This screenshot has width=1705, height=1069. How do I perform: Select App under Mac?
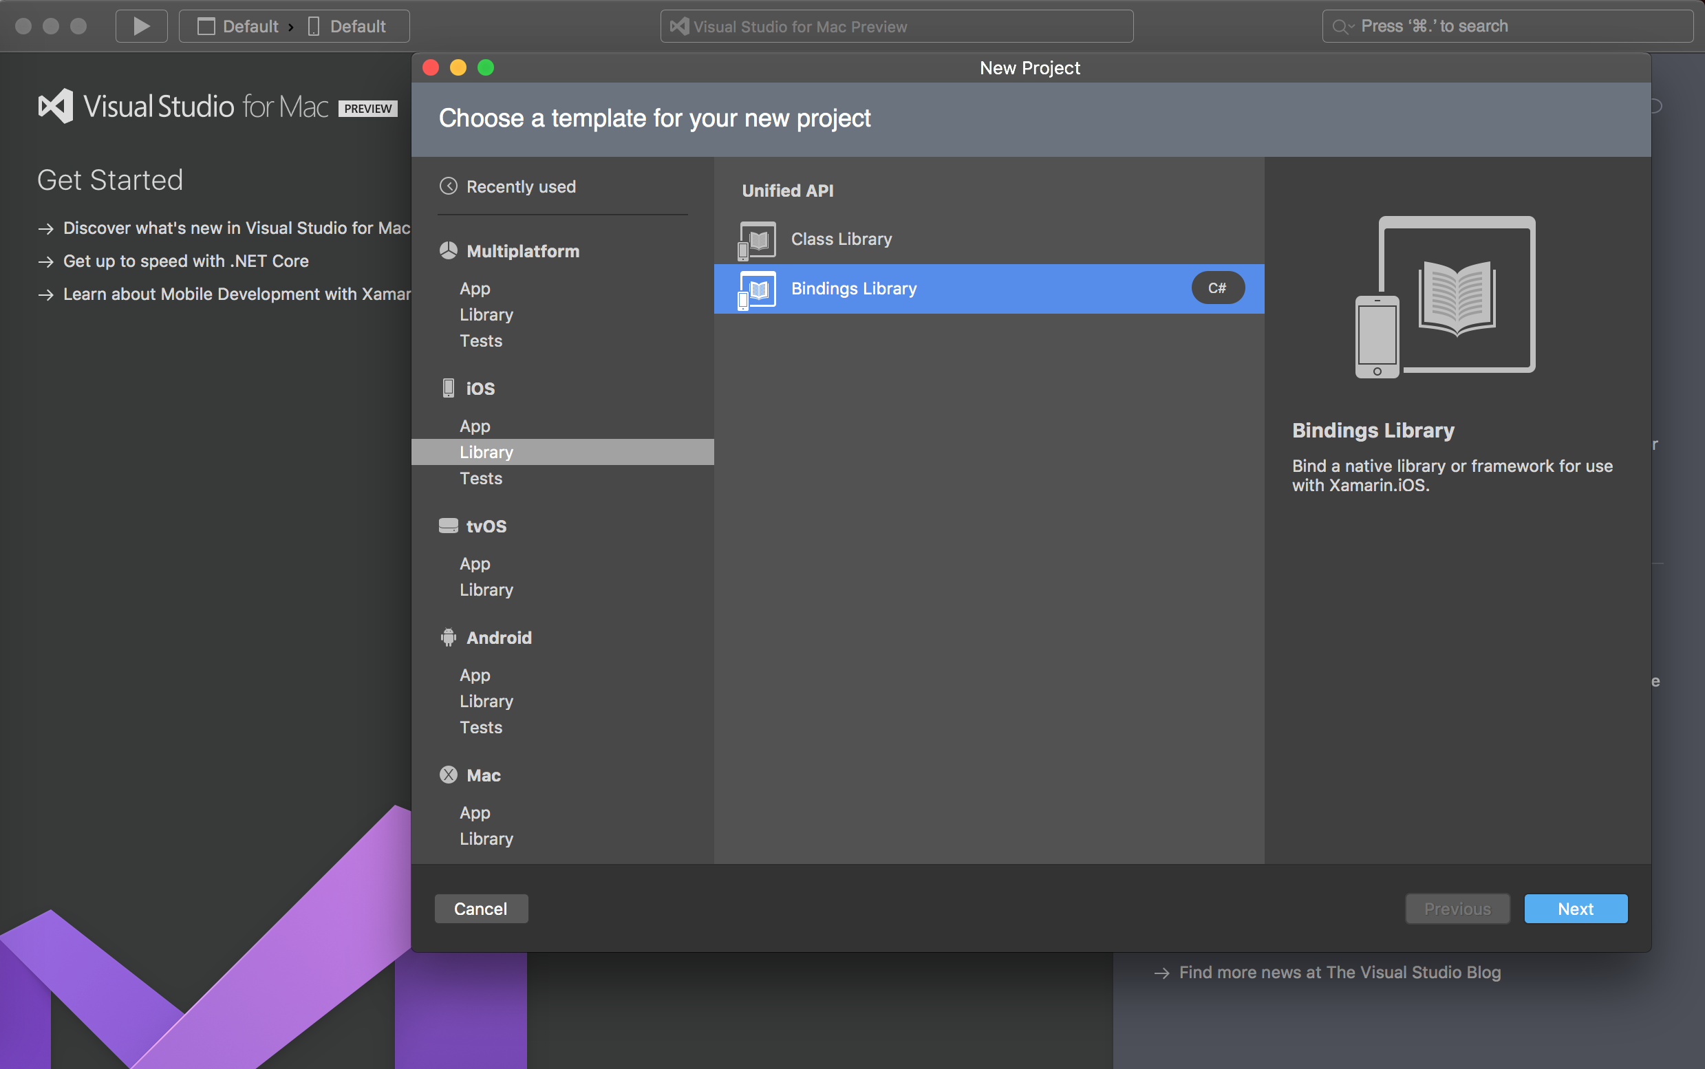pyautogui.click(x=475, y=813)
